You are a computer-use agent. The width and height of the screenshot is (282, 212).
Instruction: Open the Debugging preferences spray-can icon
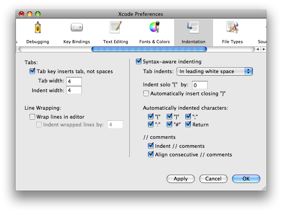[38, 28]
